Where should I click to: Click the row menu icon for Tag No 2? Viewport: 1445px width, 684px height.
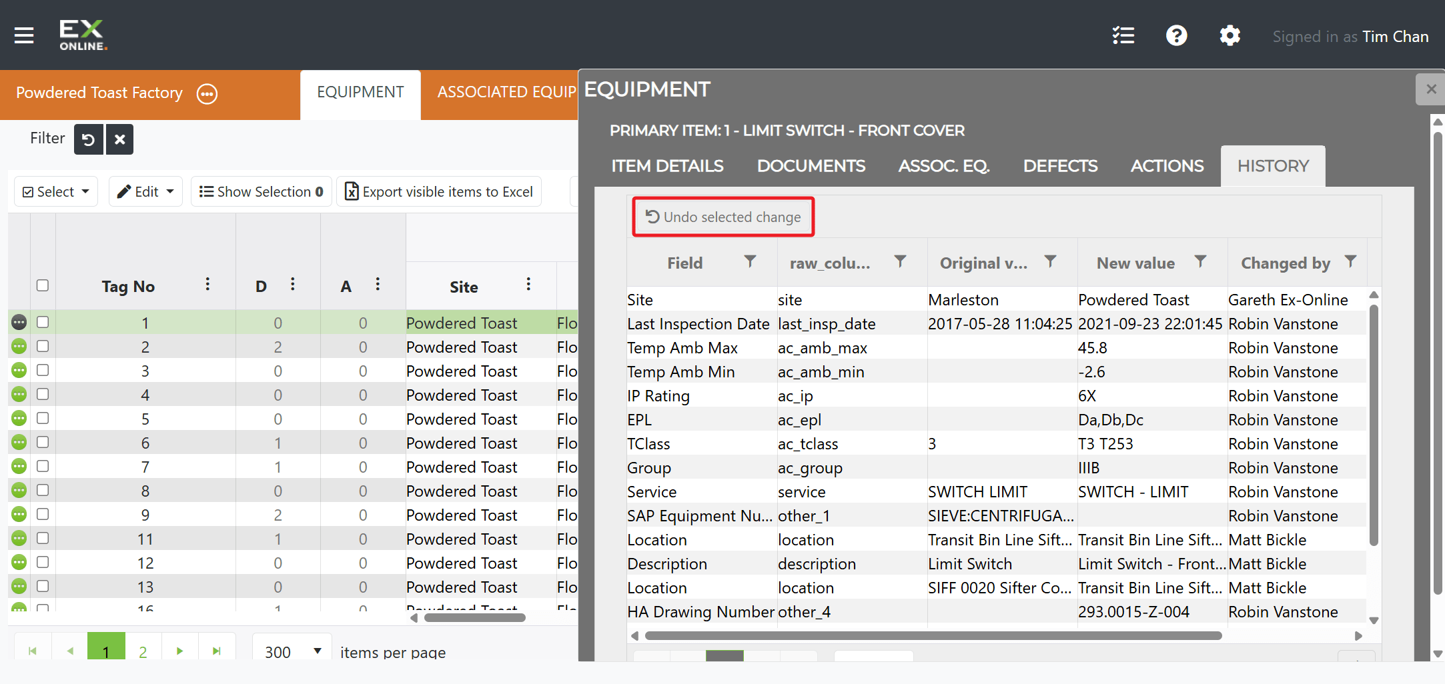pyautogui.click(x=19, y=347)
